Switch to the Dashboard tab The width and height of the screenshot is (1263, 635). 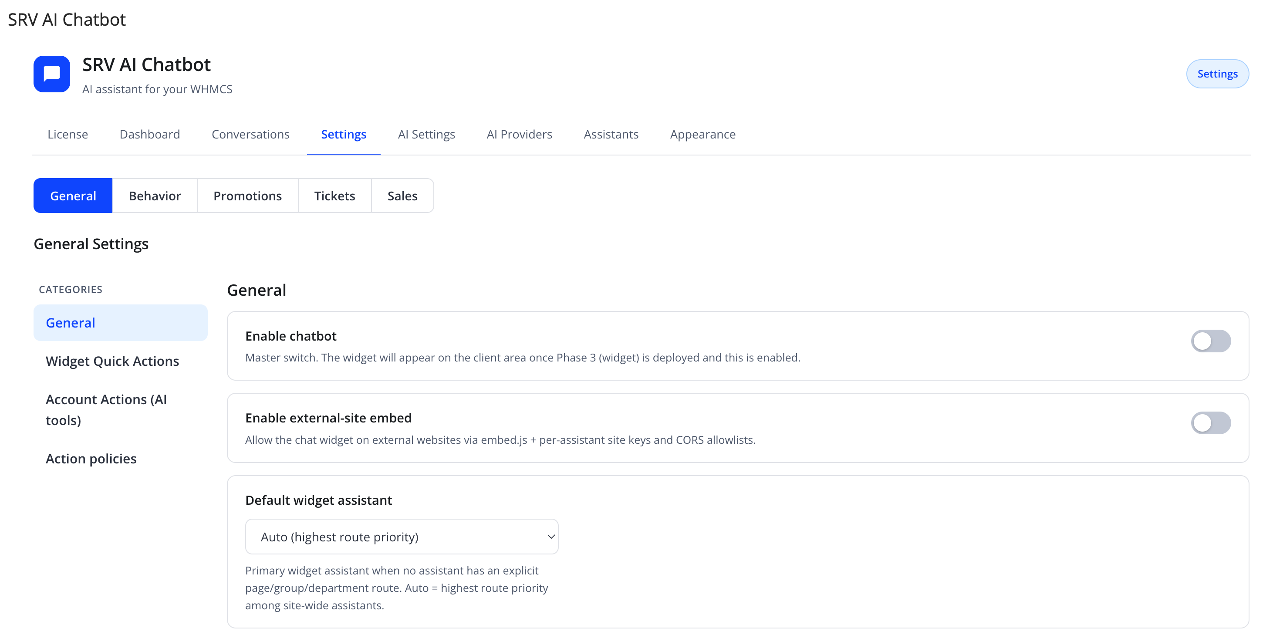(x=149, y=134)
